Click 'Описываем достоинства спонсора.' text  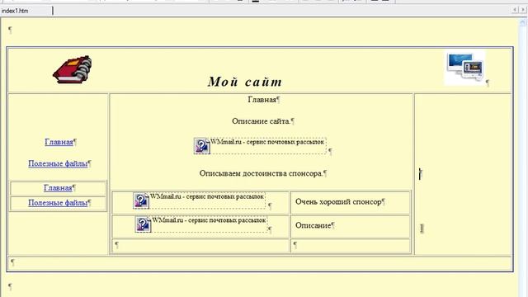pyautogui.click(x=261, y=173)
